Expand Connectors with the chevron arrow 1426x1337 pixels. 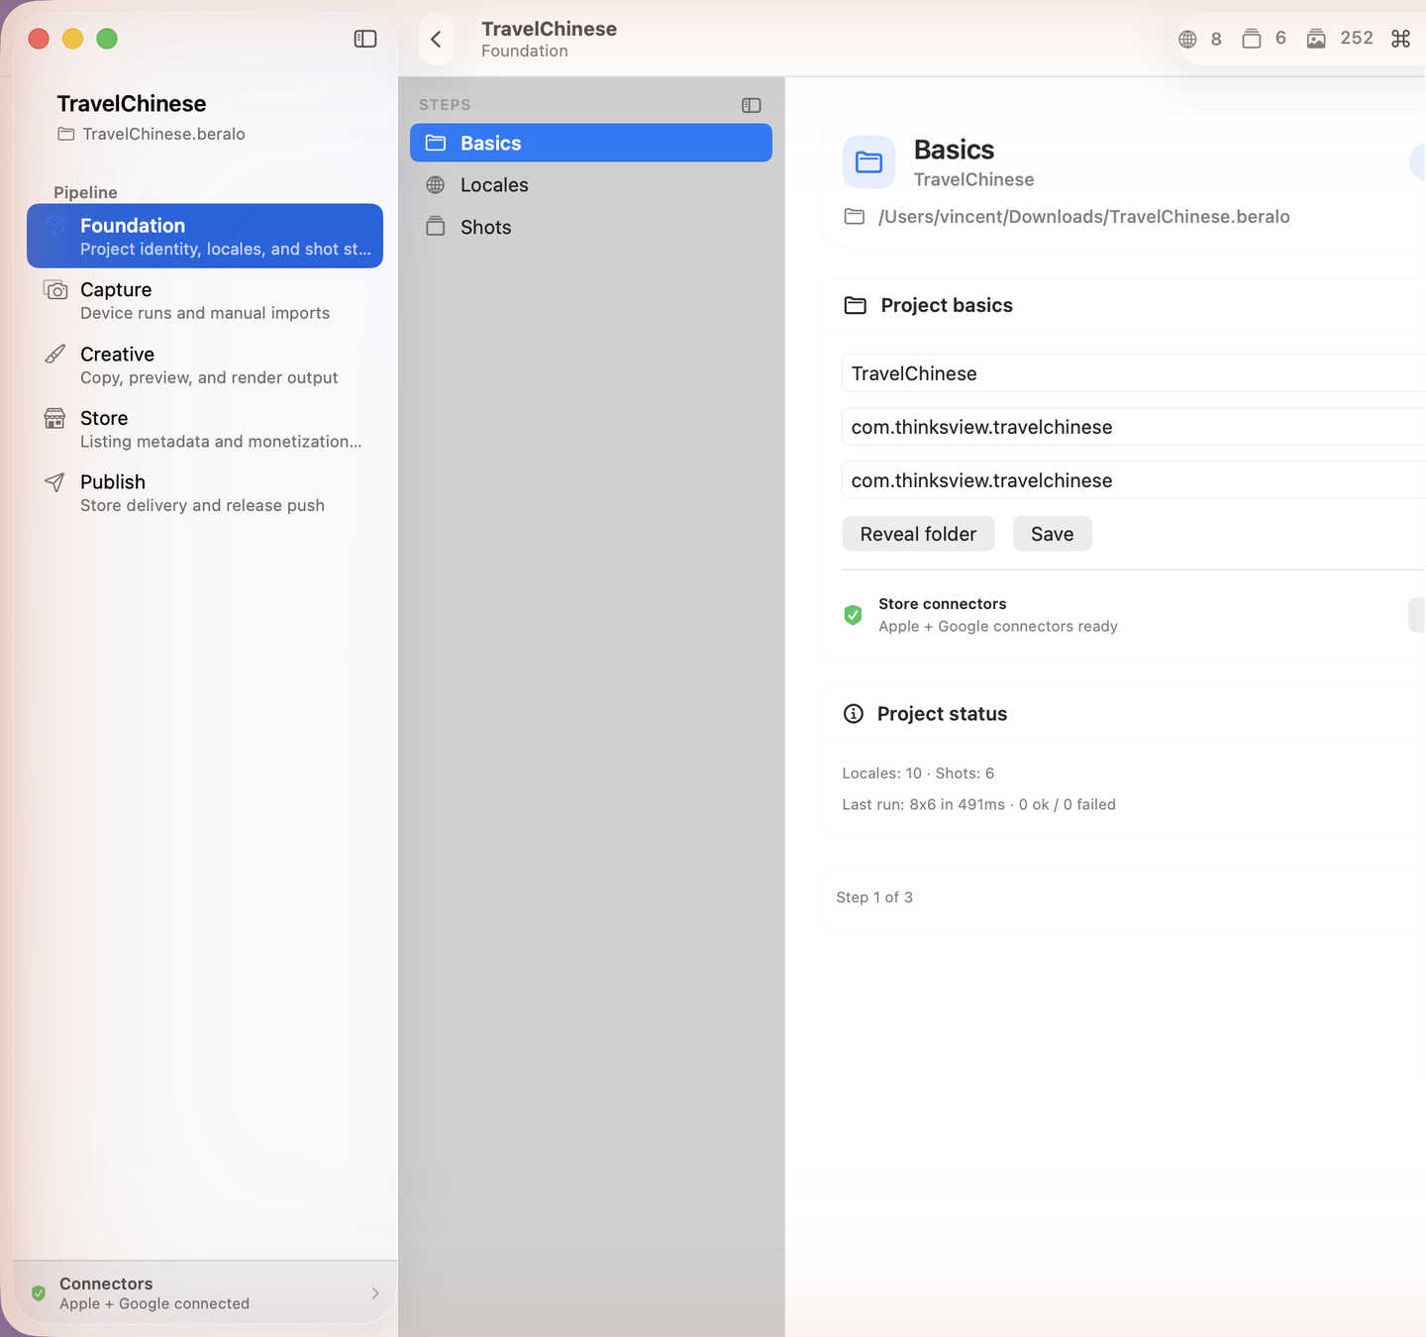click(x=375, y=1293)
